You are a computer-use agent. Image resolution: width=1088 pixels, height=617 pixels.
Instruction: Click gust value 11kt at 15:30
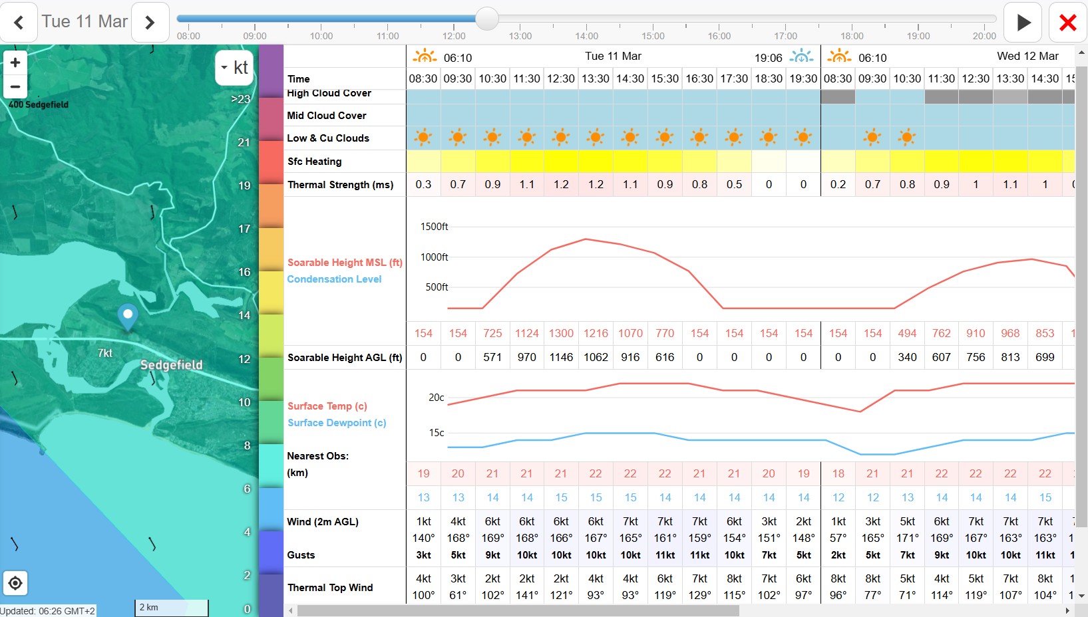click(665, 555)
